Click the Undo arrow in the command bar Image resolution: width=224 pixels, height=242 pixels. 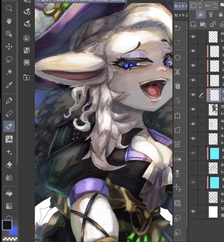coord(177,28)
